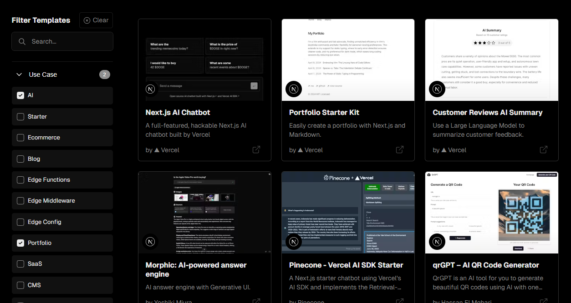Open external link icon on Next.js AI Chatbot card
The width and height of the screenshot is (571, 303).
tap(256, 149)
